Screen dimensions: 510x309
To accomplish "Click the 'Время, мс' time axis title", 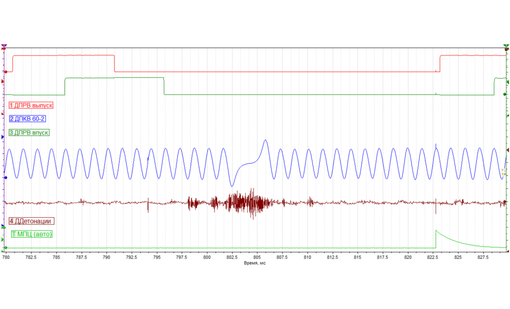I will point(255,263).
